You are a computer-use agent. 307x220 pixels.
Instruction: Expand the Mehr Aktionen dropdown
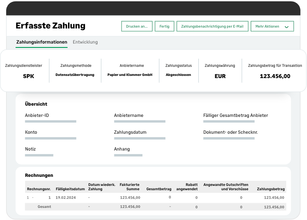coord(272,26)
